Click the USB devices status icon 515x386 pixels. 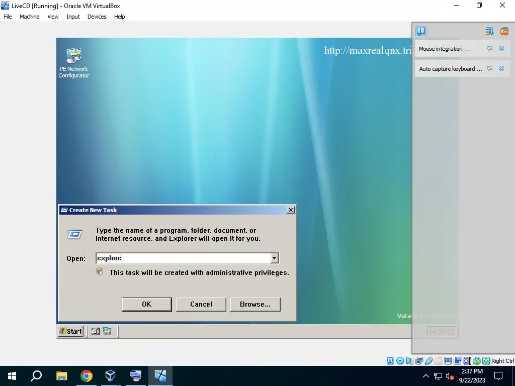coord(428,361)
